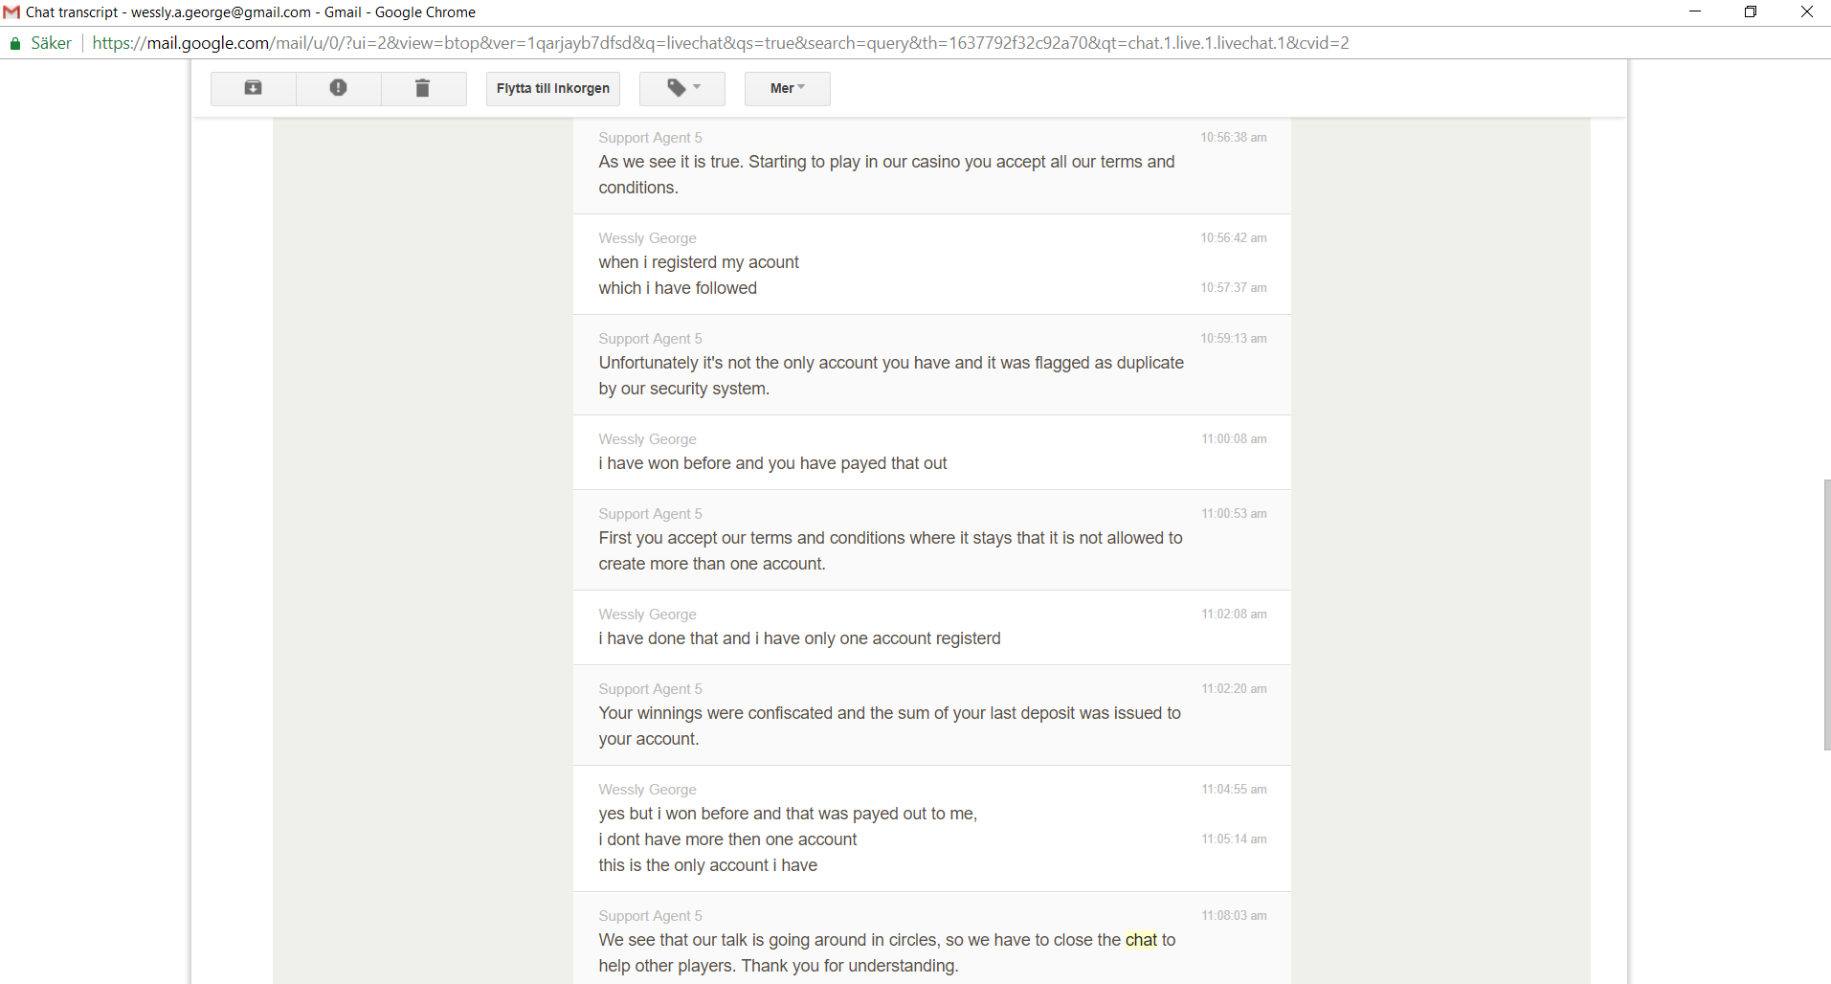
Task: Click 'Your winnings were confiscated' message
Action: [890, 726]
